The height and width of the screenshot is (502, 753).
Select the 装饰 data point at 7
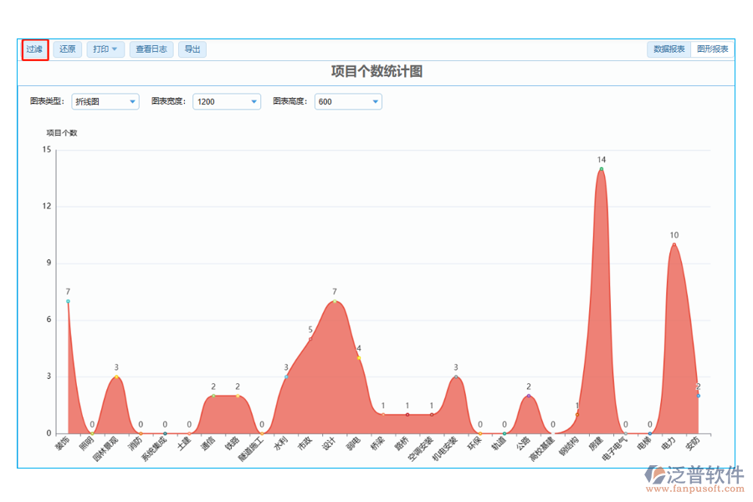(x=68, y=301)
